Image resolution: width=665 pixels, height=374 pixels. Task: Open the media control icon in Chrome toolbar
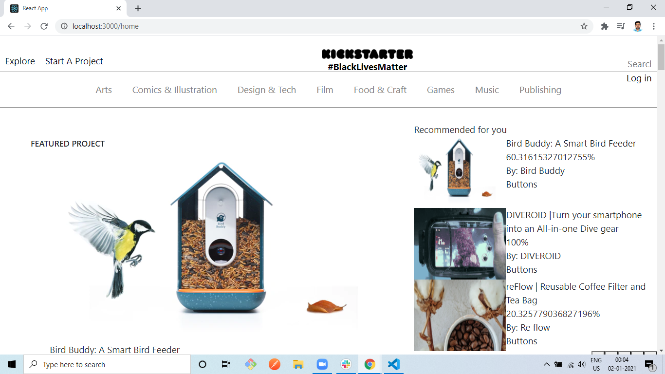click(621, 26)
